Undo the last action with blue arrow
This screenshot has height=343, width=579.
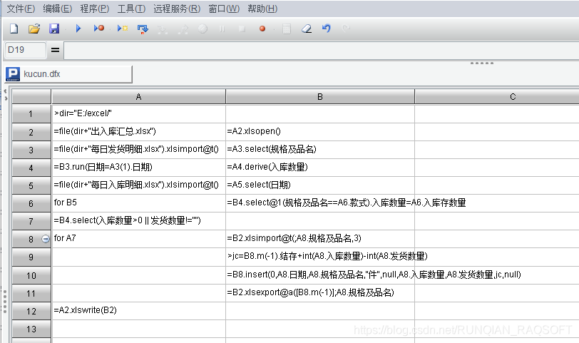[x=327, y=29]
